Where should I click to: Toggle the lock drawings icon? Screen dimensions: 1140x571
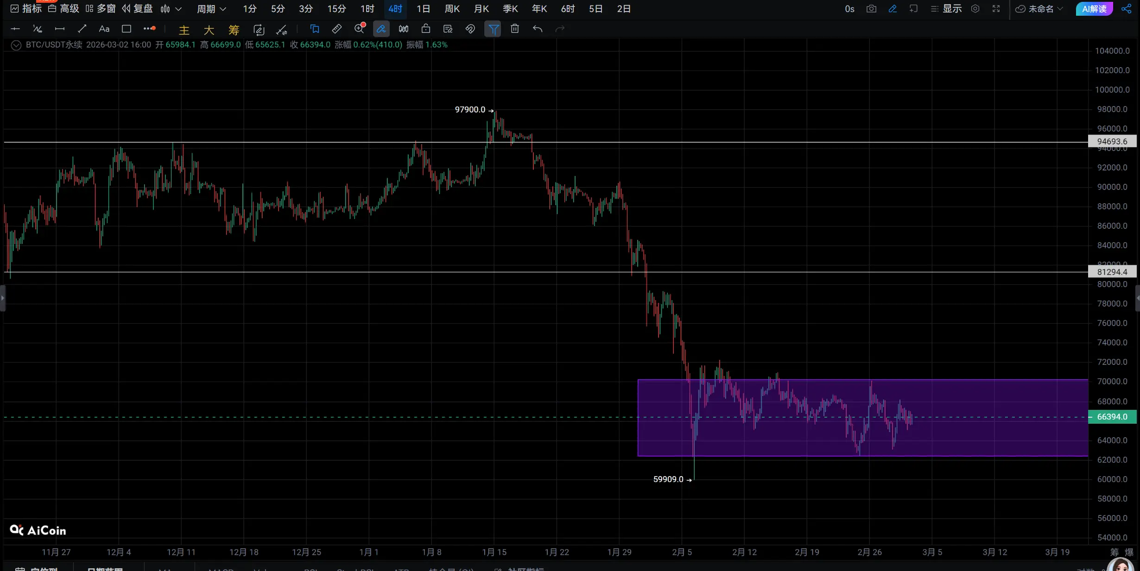pos(425,29)
